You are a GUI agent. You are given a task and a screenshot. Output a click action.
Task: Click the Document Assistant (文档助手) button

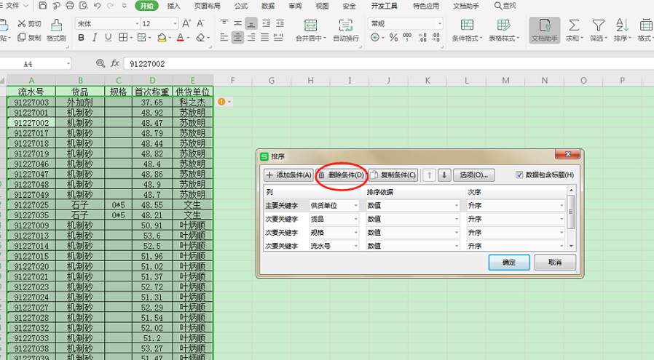coord(544,31)
